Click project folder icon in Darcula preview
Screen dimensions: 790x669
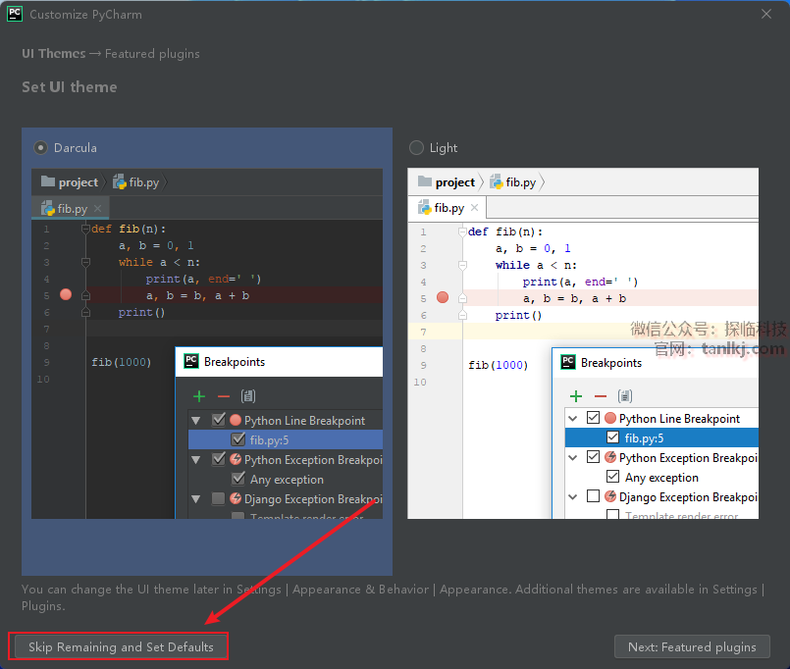point(48,182)
